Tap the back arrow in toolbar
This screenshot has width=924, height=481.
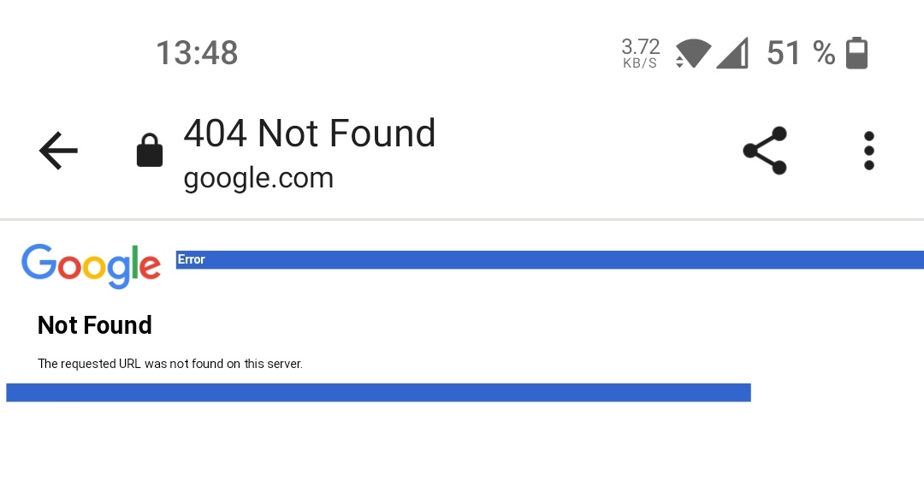click(58, 151)
